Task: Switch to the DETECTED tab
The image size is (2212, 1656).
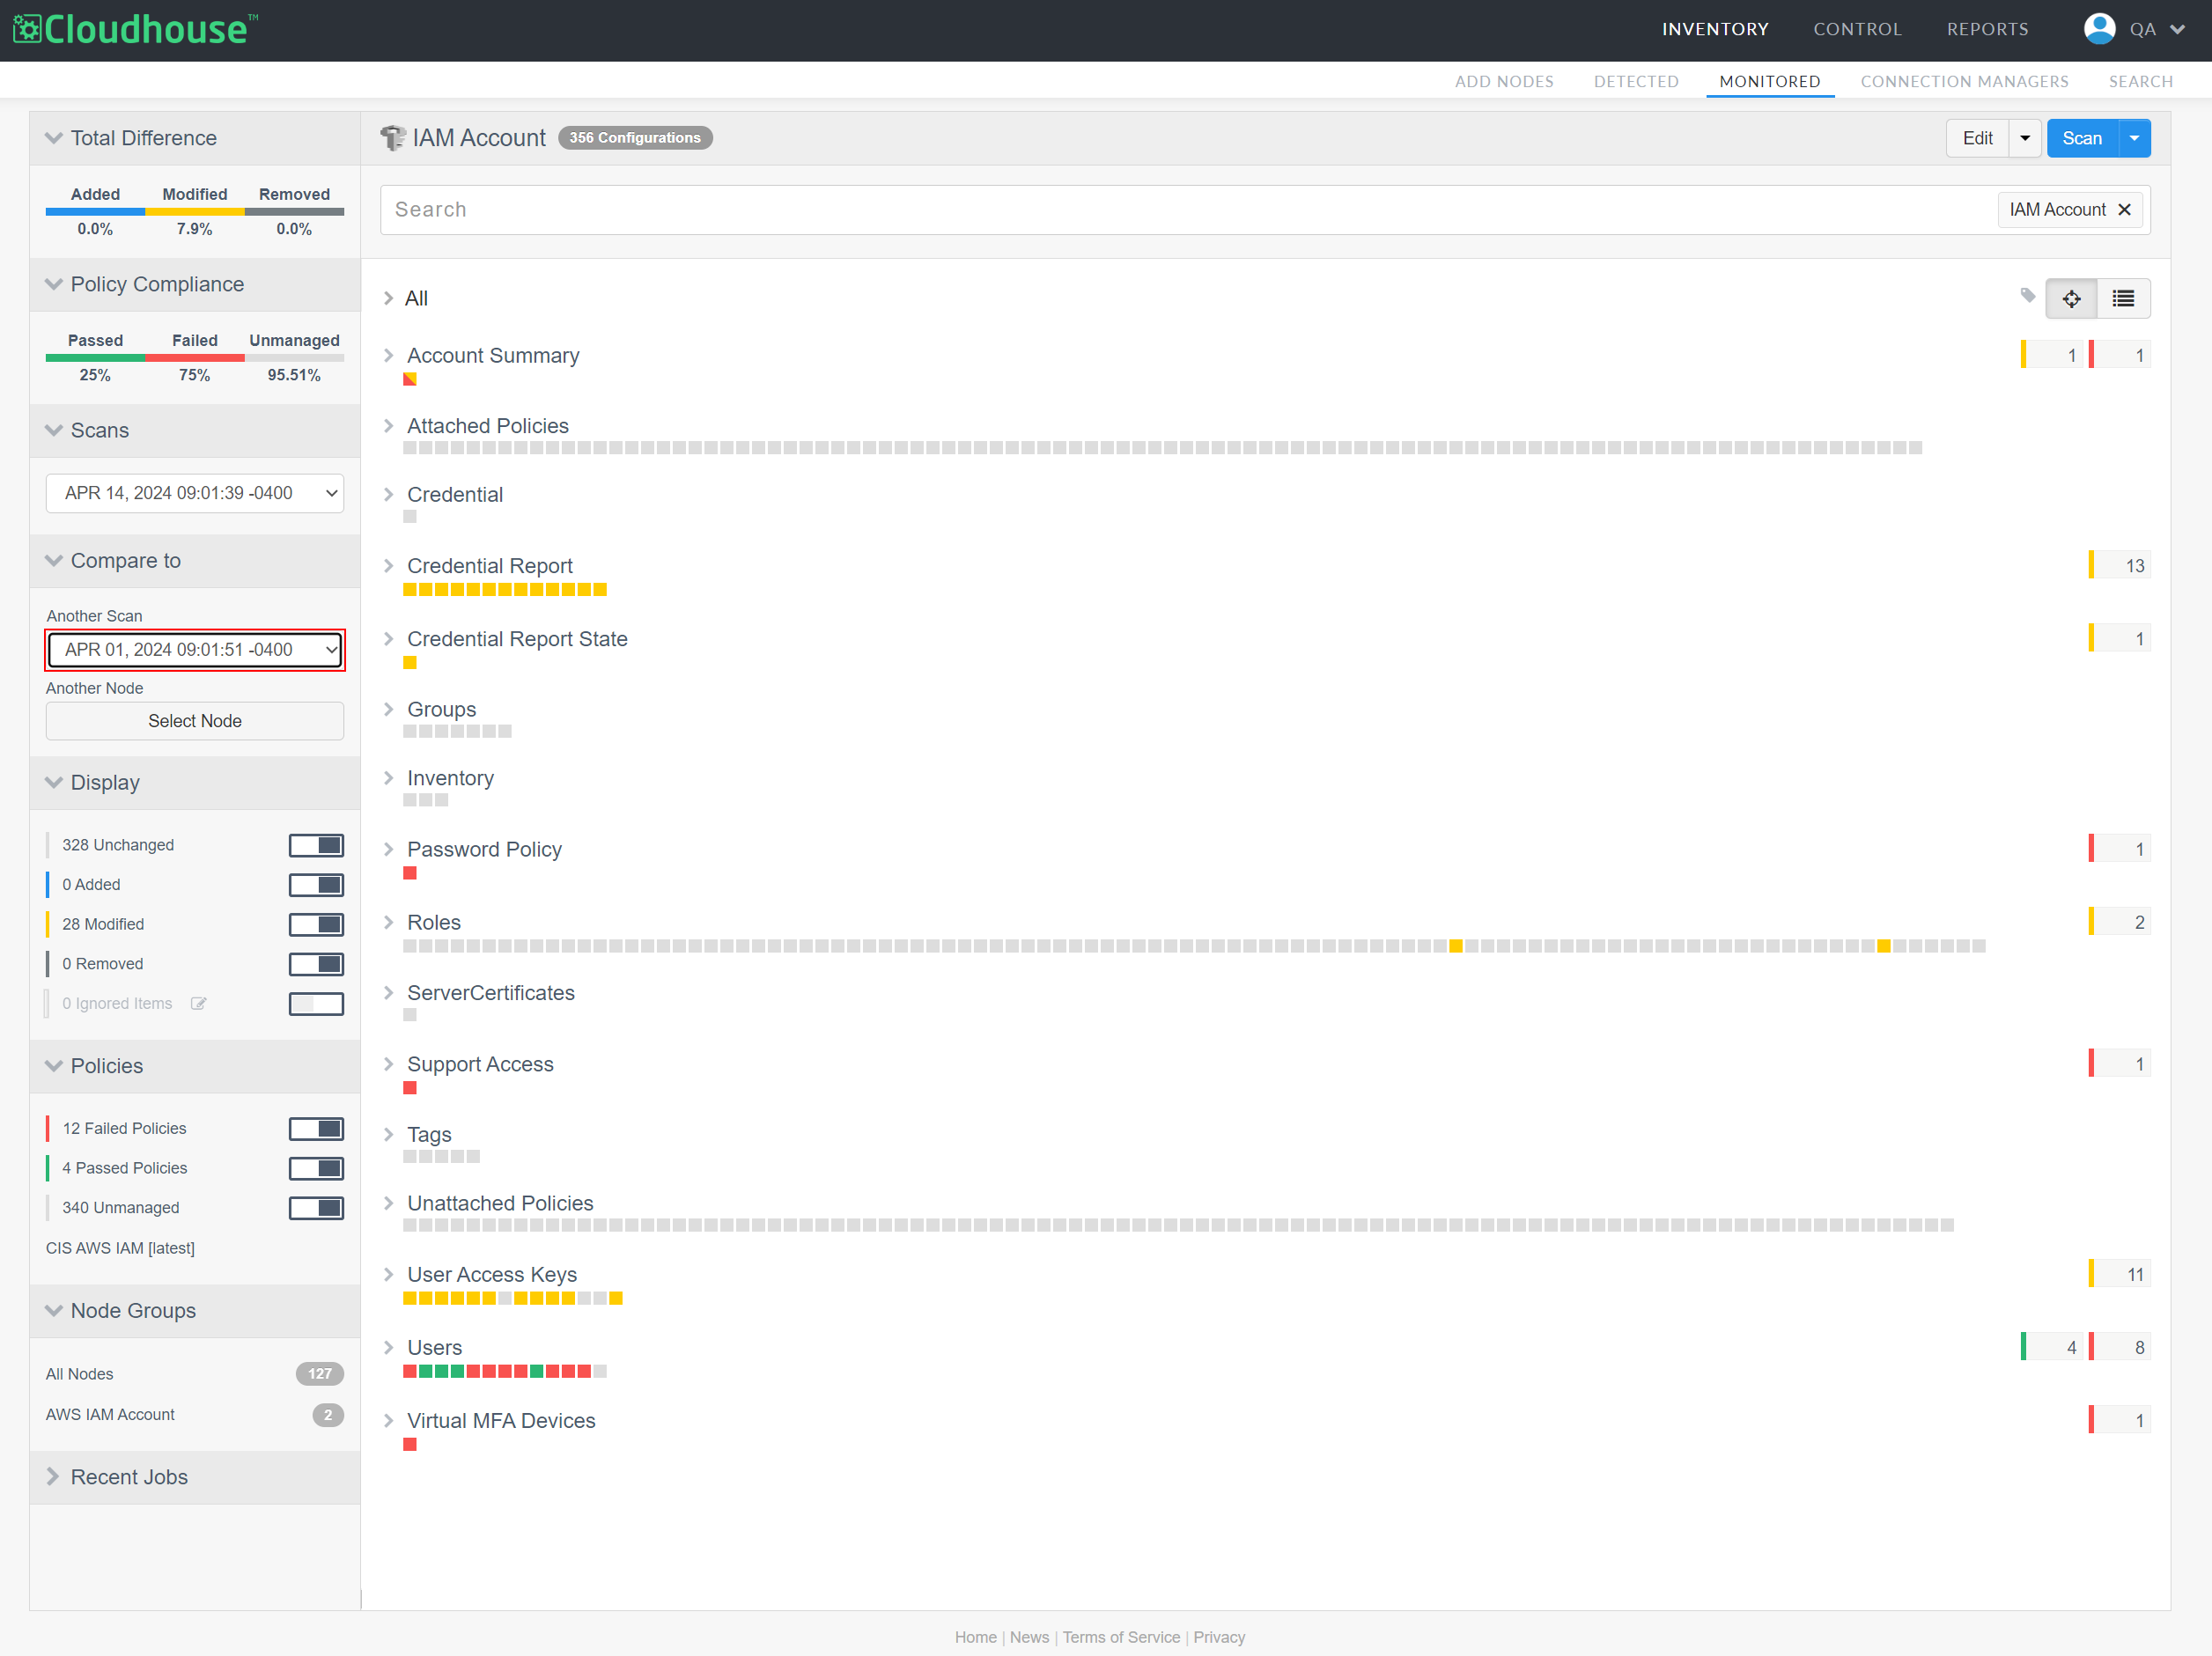Action: tap(1636, 81)
